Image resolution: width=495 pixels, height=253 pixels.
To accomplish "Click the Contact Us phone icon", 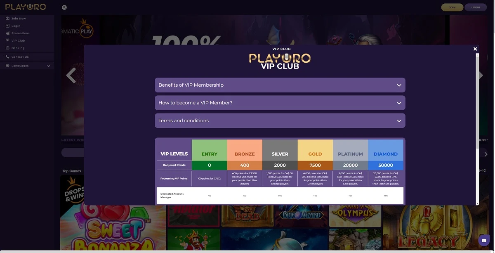I will tap(7, 57).
